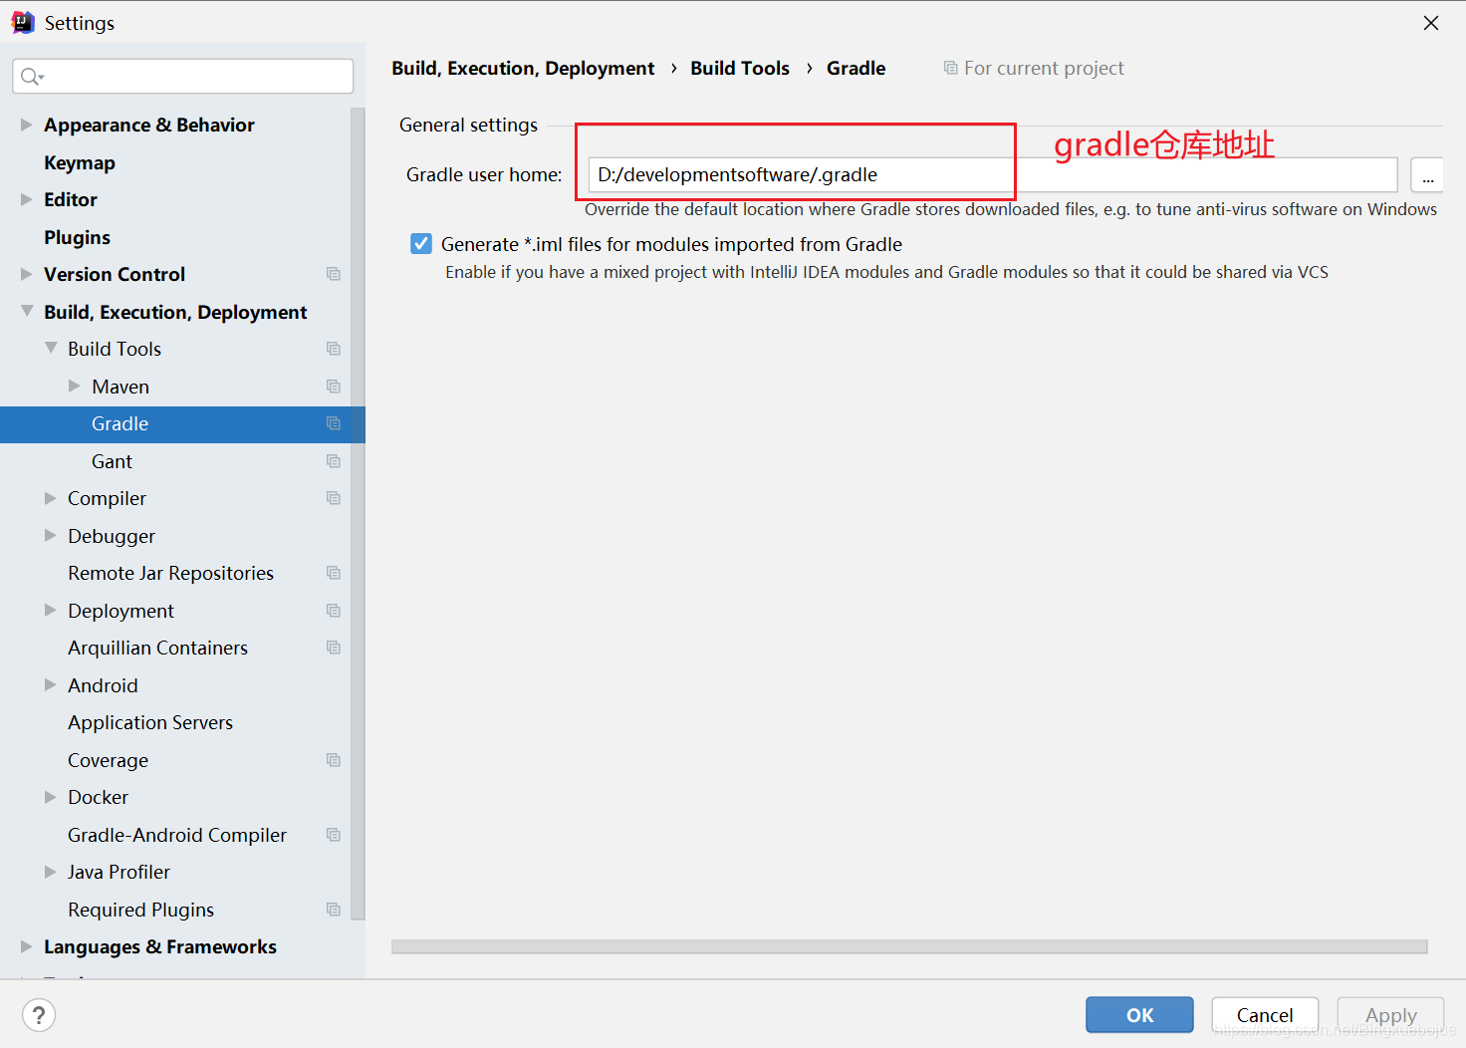
Task: Click Cancel to discard changes
Action: [x=1265, y=1015]
